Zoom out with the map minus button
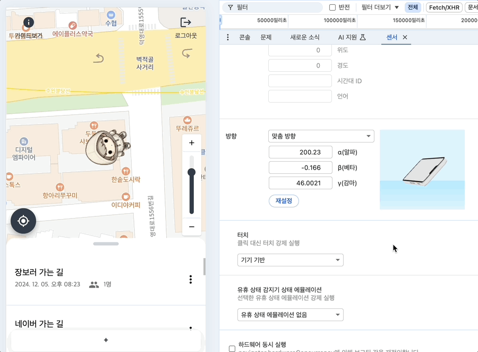The image size is (478, 352). 192,227
